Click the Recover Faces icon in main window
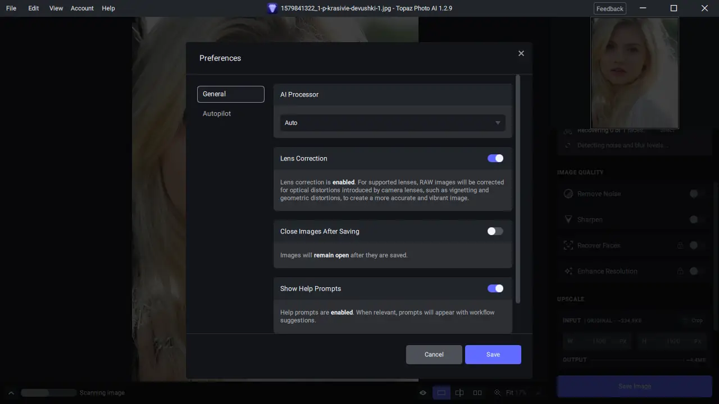 coord(568,245)
